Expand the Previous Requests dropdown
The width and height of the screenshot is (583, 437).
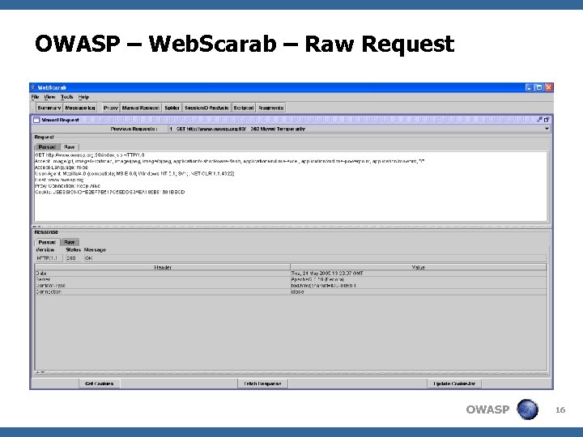tap(547, 129)
